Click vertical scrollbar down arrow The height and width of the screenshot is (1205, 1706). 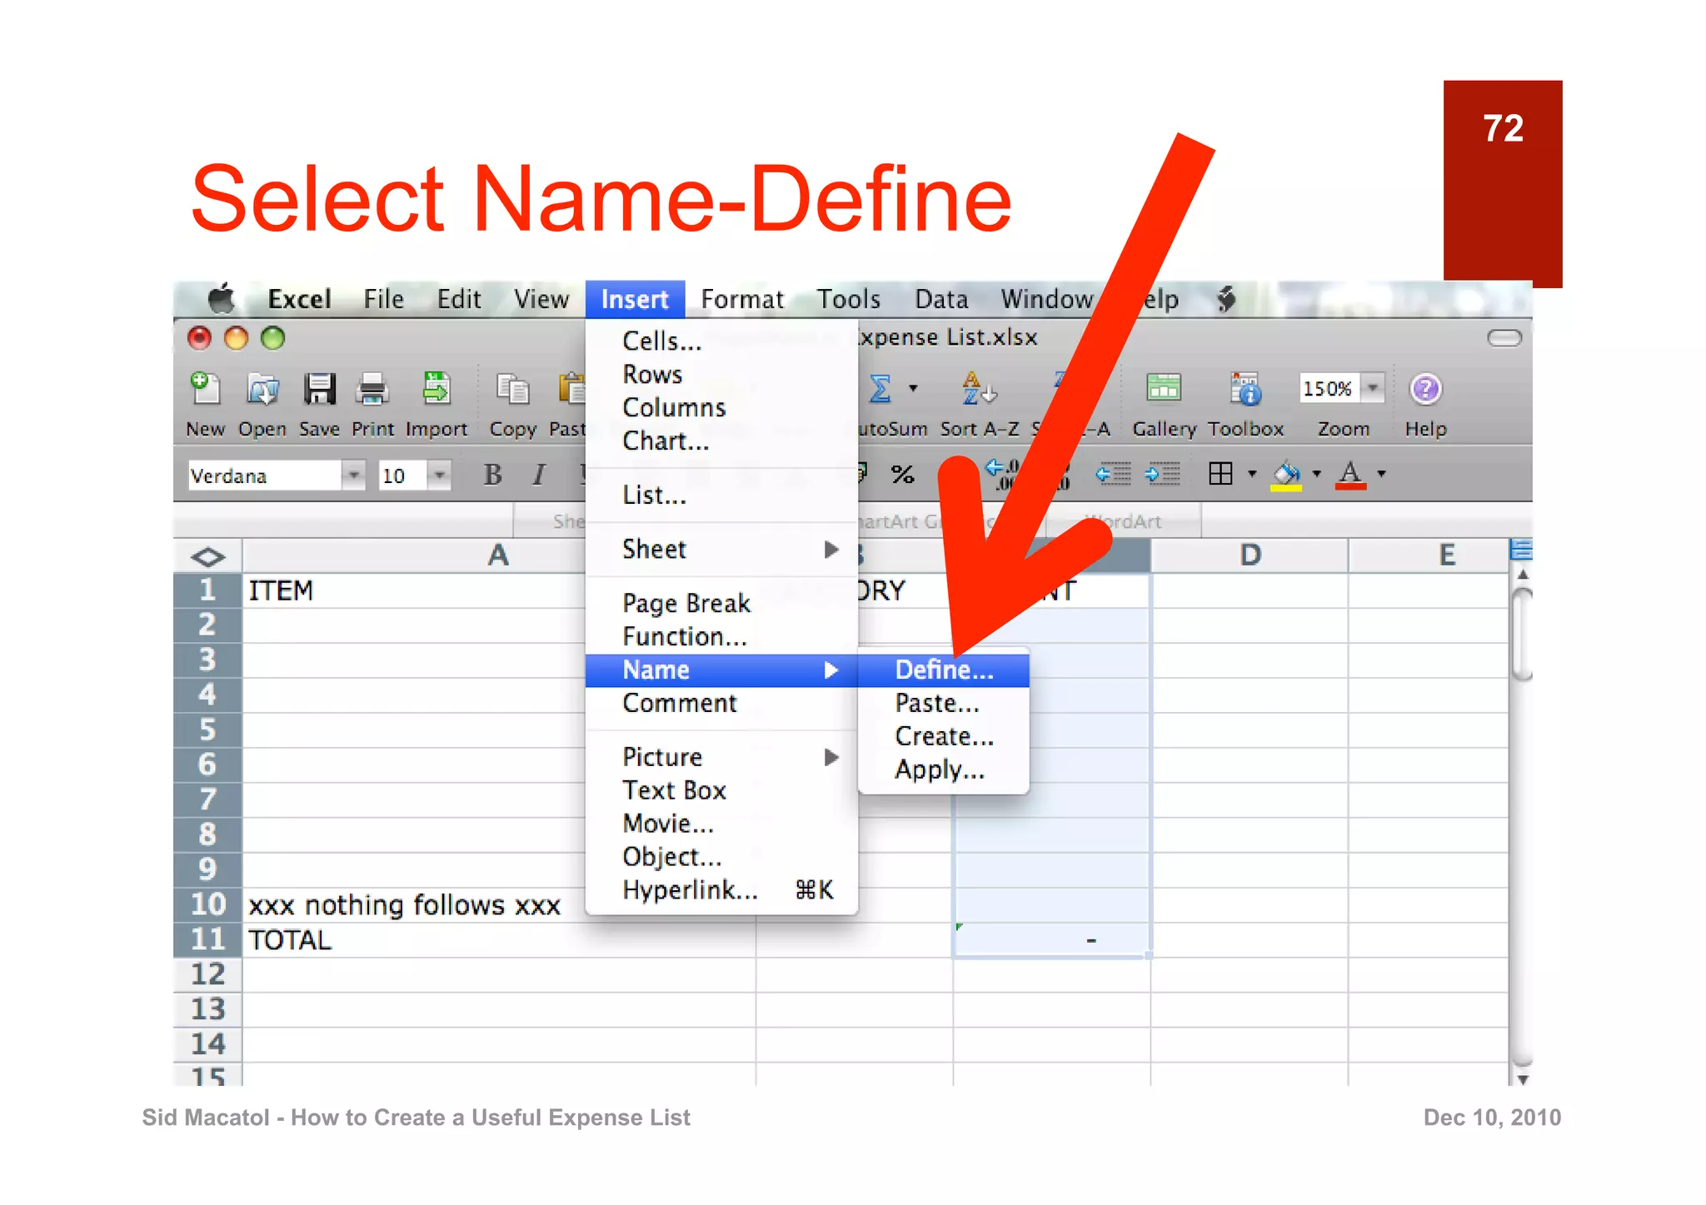[1523, 1078]
